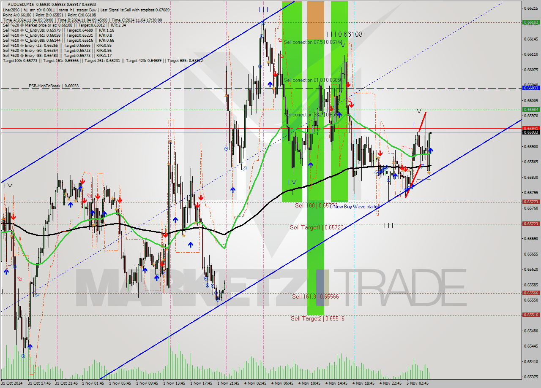Click the 0.66033 price tag on axis
Screen dimensions: 541x388
(x=531, y=88)
